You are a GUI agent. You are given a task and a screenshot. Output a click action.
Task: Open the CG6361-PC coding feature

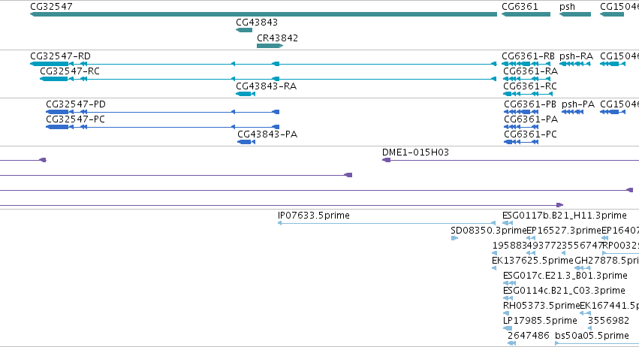click(521, 142)
